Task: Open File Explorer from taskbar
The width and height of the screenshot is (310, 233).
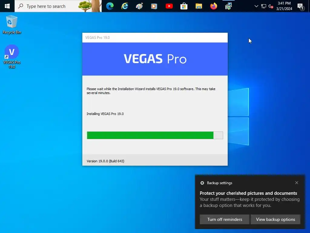Action: tap(199, 6)
